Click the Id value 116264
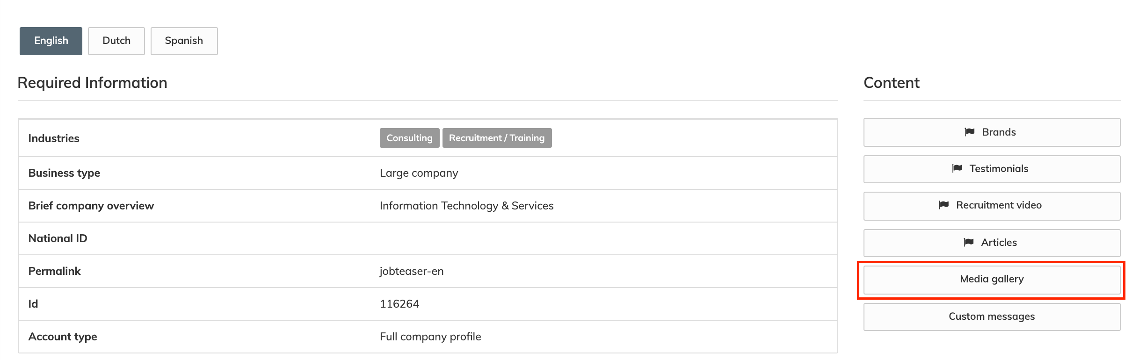The height and width of the screenshot is (360, 1132). coord(399,304)
